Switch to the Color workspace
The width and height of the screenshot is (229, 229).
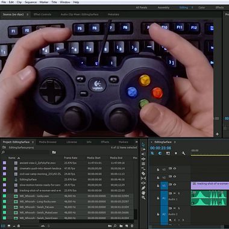[x=201, y=7]
